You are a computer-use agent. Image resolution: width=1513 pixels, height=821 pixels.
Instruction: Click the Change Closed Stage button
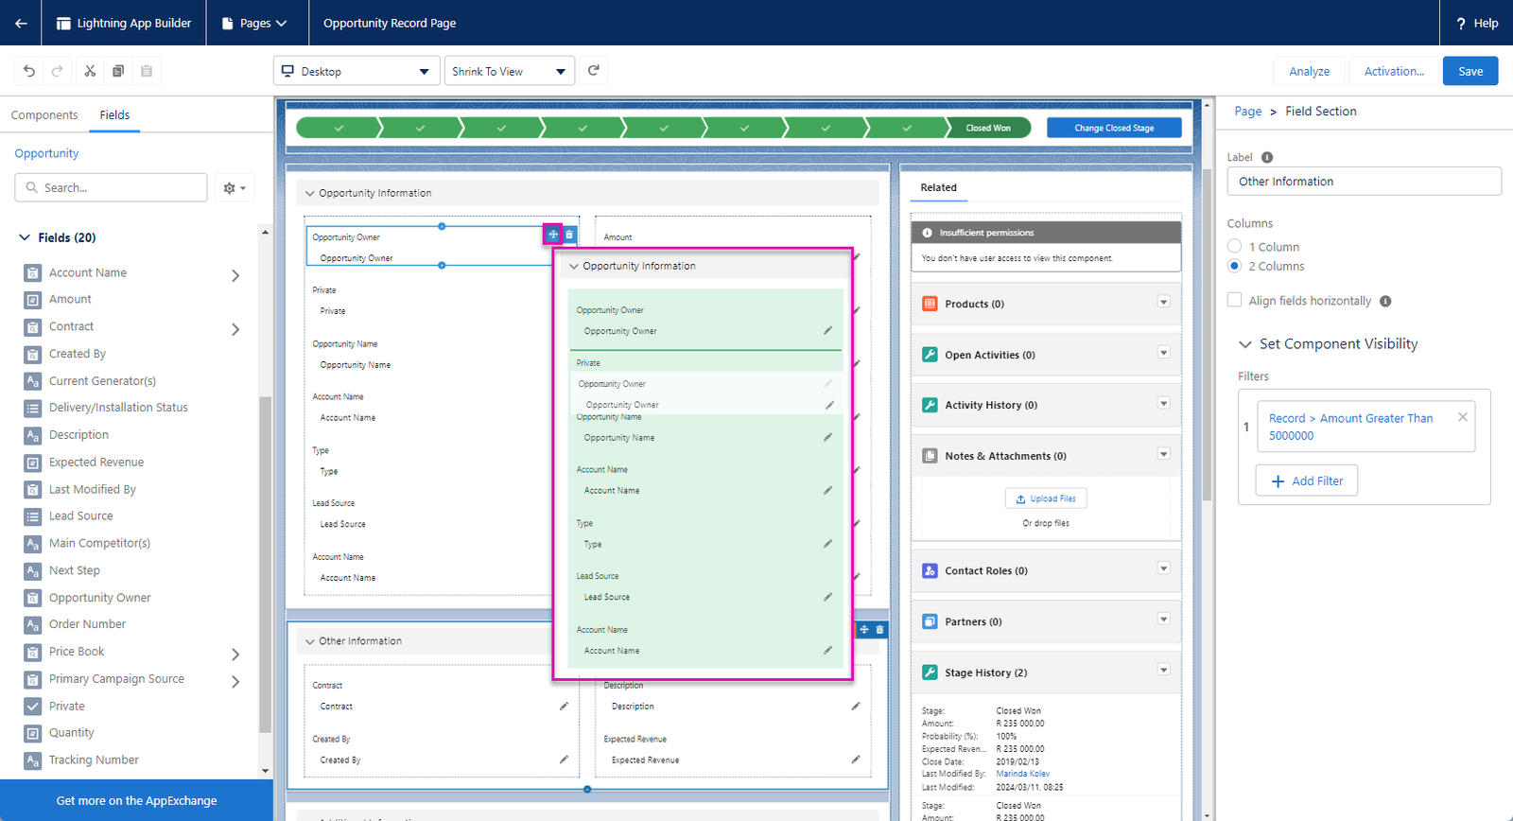(1114, 128)
